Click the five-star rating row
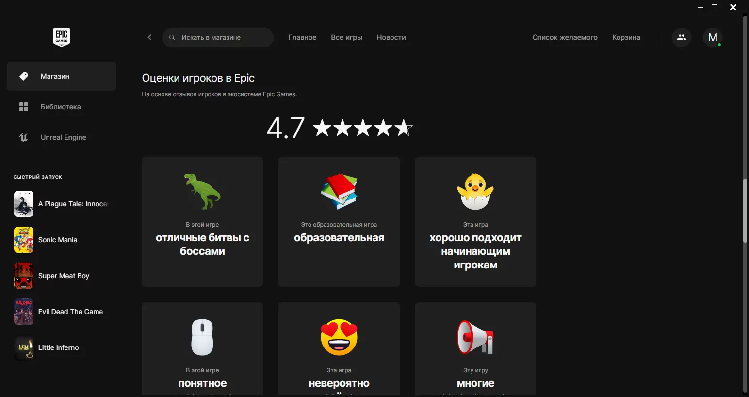This screenshot has width=749, height=397. [362, 128]
